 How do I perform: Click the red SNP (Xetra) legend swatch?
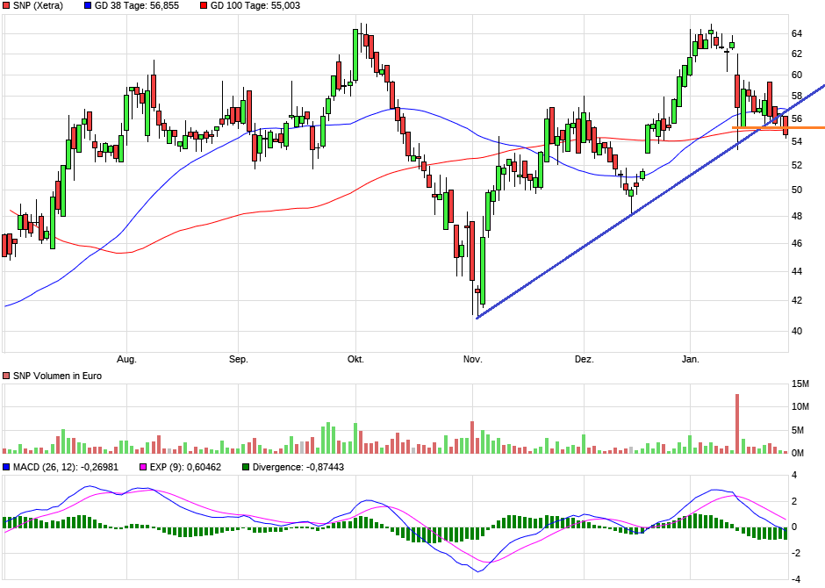coord(7,6)
